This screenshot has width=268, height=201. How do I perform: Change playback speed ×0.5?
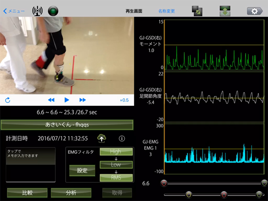pyautogui.click(x=124, y=100)
